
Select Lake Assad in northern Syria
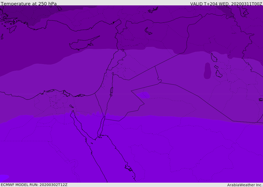click(148, 31)
